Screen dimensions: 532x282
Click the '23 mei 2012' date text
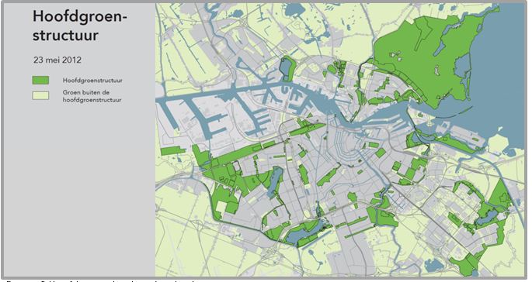[57, 60]
